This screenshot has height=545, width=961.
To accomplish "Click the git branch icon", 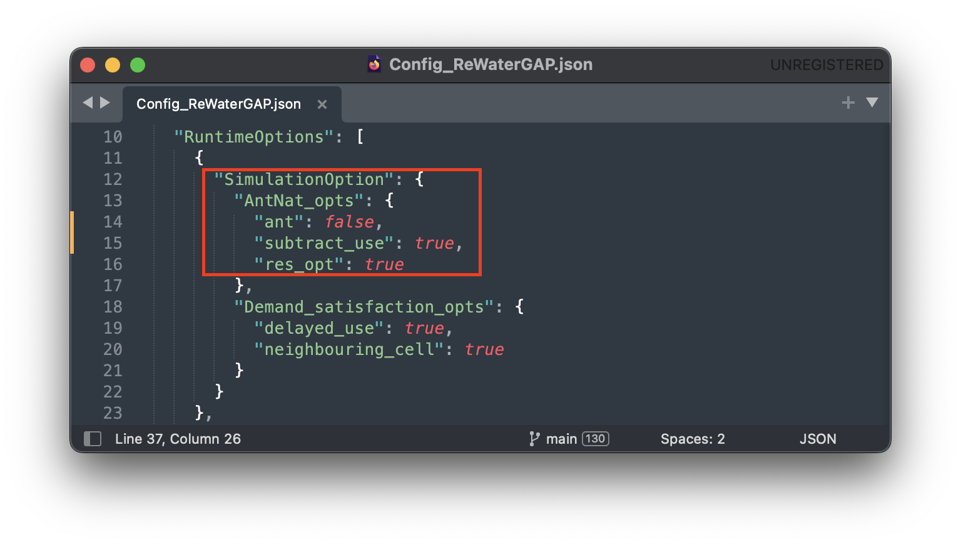I will (x=534, y=439).
